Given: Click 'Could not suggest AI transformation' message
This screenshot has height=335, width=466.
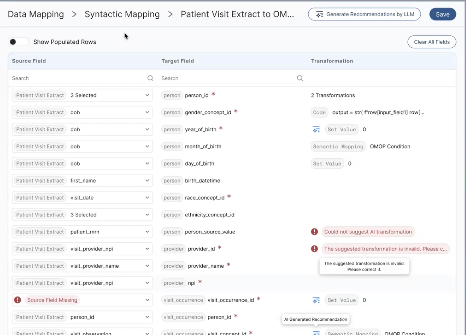Looking at the screenshot, I should click(368, 232).
